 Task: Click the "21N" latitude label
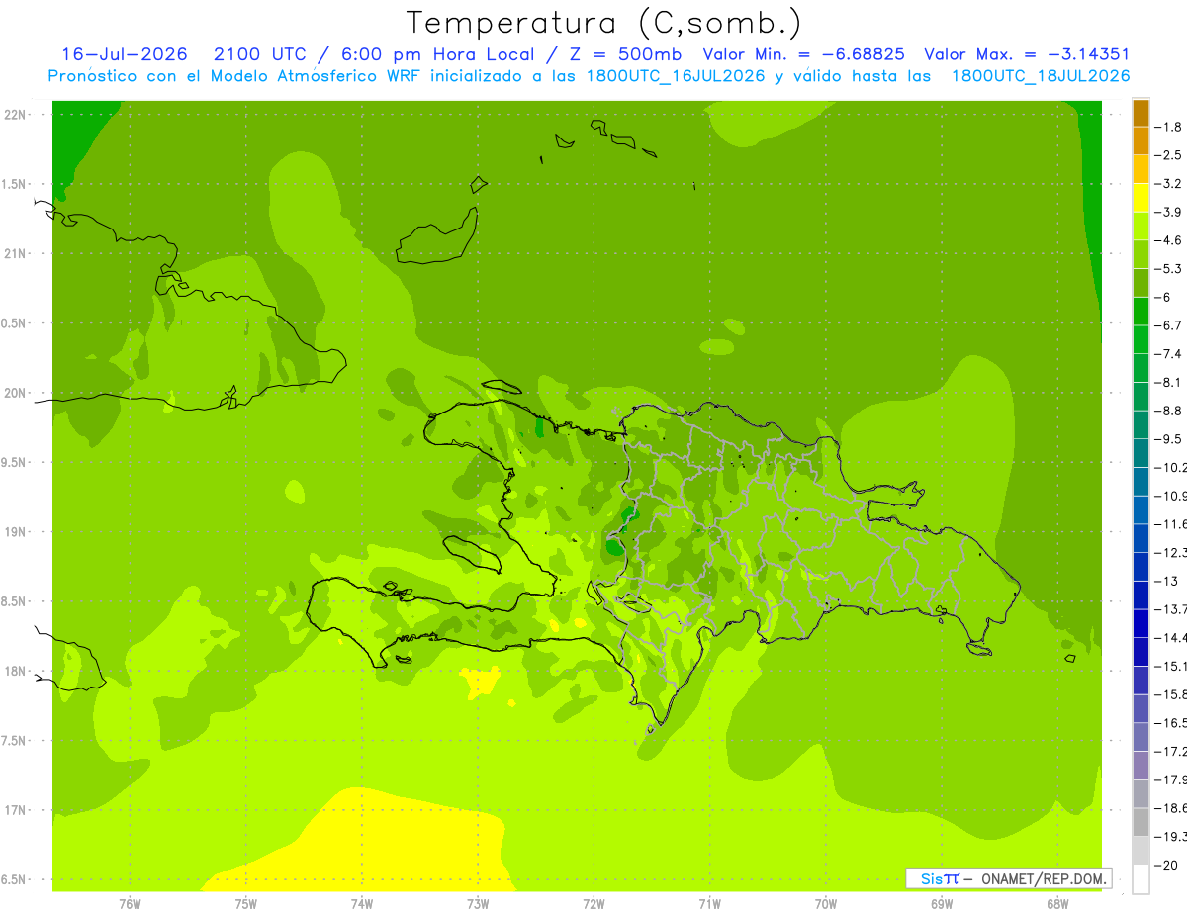pyautogui.click(x=15, y=253)
